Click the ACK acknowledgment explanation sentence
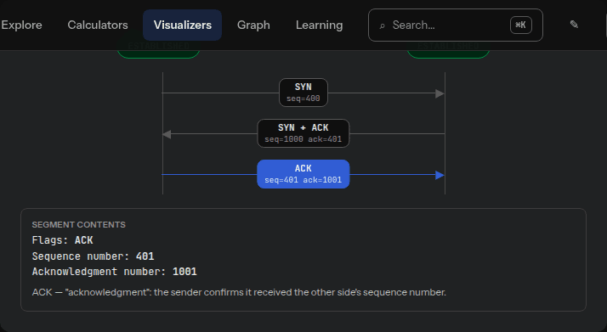The image size is (607, 332). point(239,292)
